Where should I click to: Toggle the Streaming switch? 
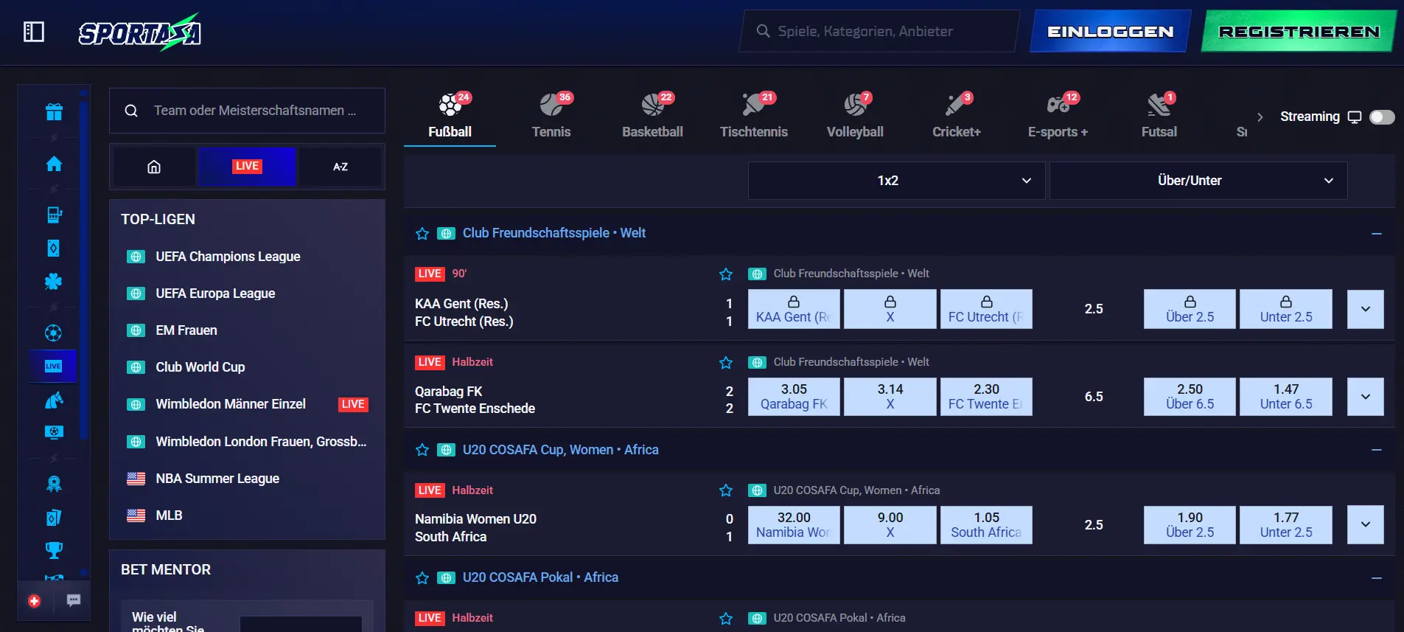click(x=1382, y=117)
